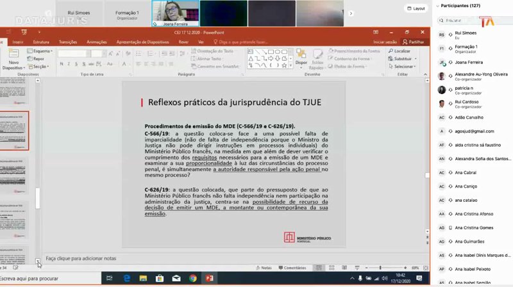513x287 pixels.
Task: Switch to the Transições ribbon tab
Action: (68, 42)
